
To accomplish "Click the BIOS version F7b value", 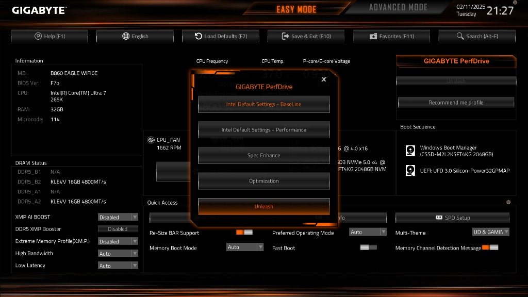I will (x=55, y=83).
